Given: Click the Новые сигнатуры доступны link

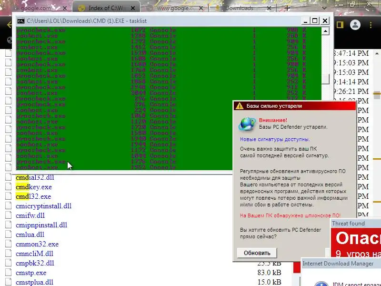Looking at the screenshot, I should pos(275,139).
